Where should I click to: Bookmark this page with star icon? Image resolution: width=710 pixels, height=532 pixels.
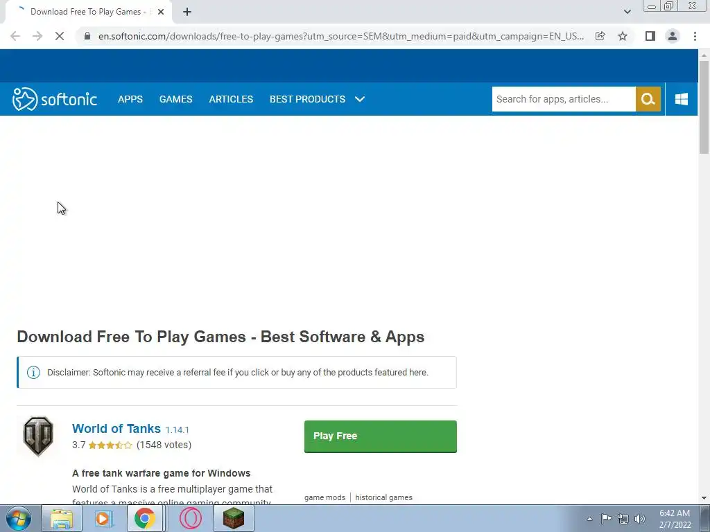click(x=623, y=36)
